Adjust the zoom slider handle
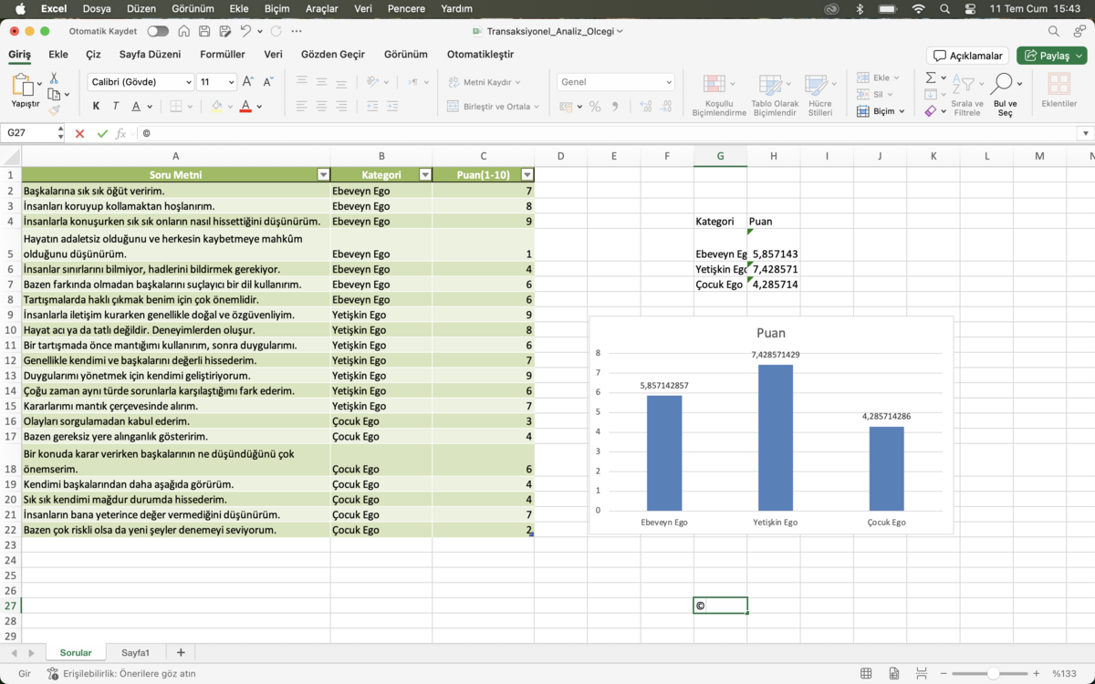The height and width of the screenshot is (684, 1095). (x=993, y=674)
